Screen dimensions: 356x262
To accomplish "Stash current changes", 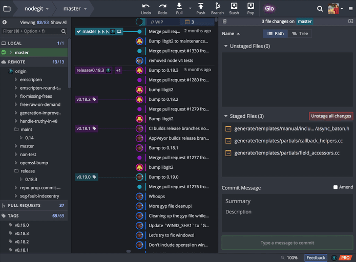I will (234, 9).
